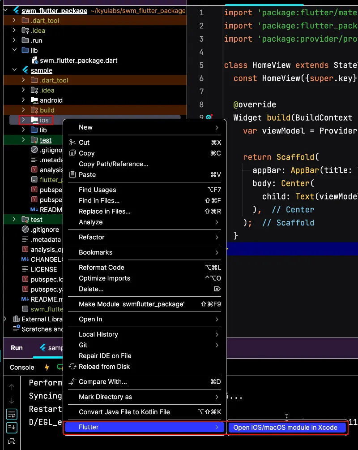Toggle soft-wrap in the console gutter
Image resolution: width=358 pixels, height=450 pixels.
(12, 414)
